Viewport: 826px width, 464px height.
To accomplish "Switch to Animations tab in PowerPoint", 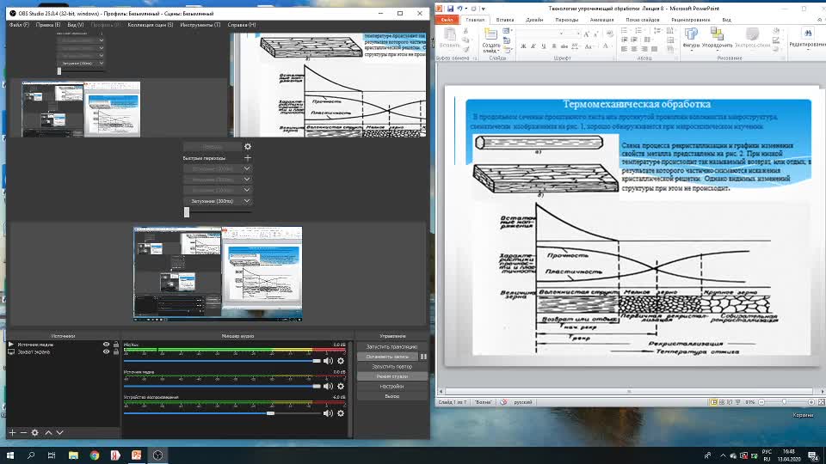I will coord(601,20).
